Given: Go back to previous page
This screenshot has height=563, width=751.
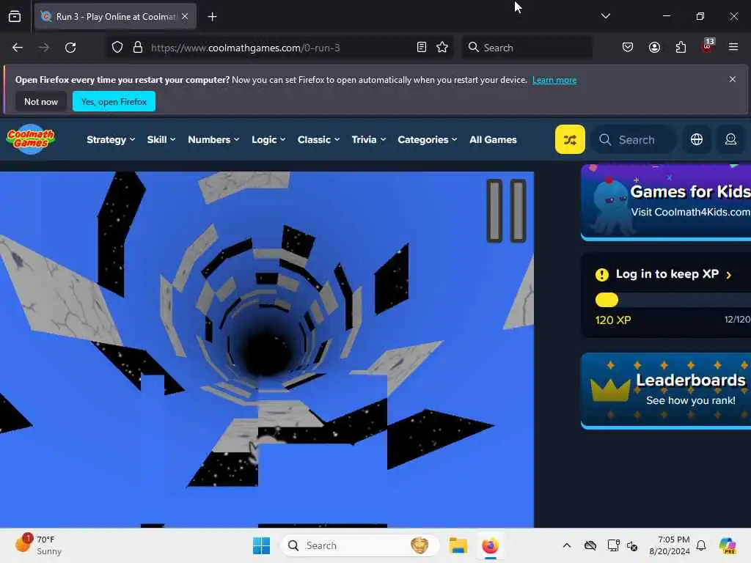Looking at the screenshot, I should tap(18, 48).
